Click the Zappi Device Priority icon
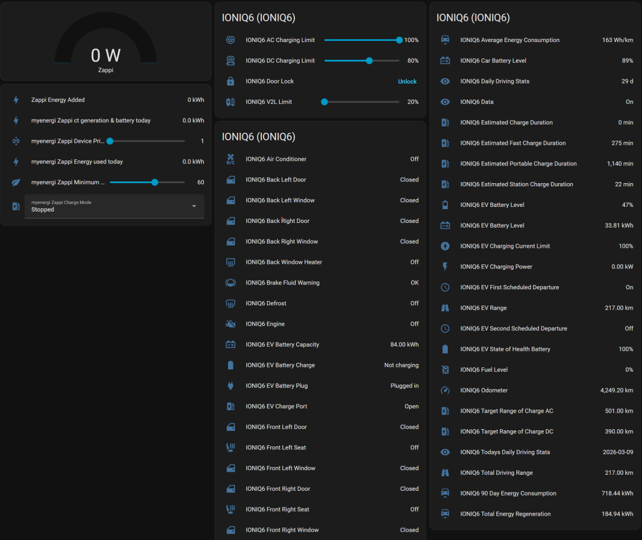 pos(16,141)
